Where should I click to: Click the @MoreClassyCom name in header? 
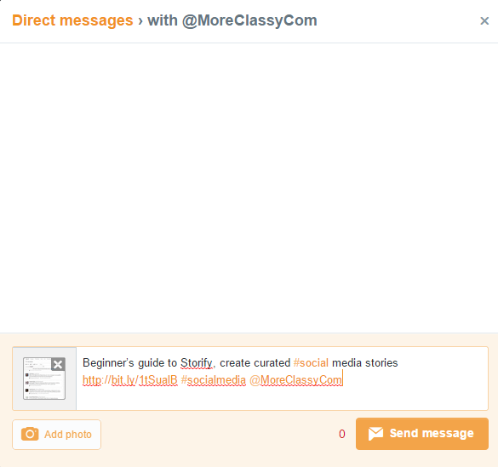pyautogui.click(x=249, y=20)
